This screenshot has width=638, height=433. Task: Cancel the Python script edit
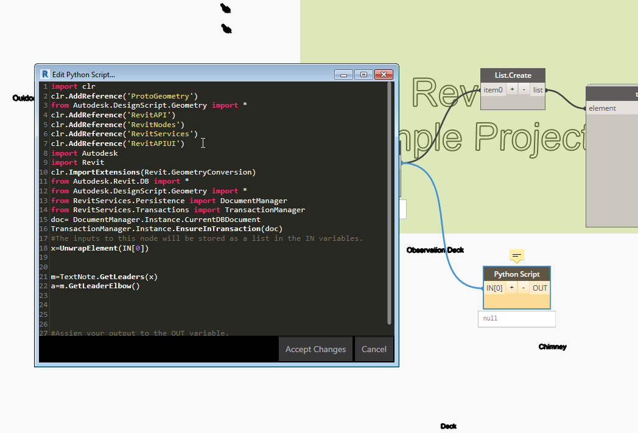pos(374,349)
